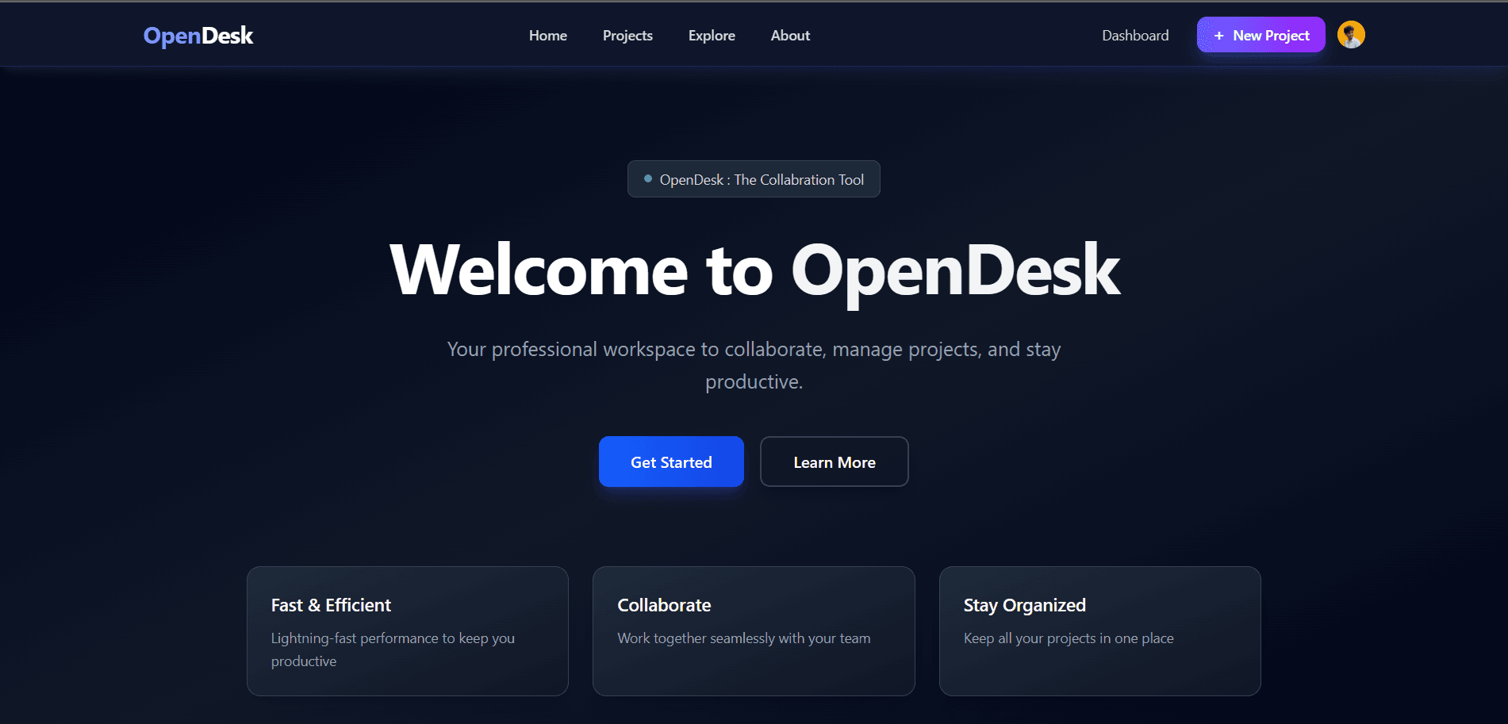Click the Fast & Efficient card title
This screenshot has width=1508, height=724.
pos(331,604)
